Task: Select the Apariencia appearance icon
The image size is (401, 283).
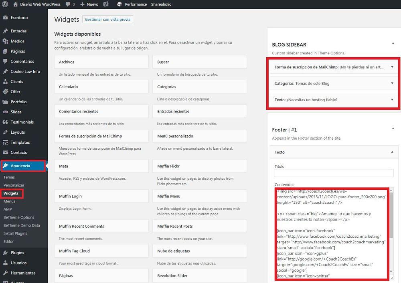Action: point(6,165)
